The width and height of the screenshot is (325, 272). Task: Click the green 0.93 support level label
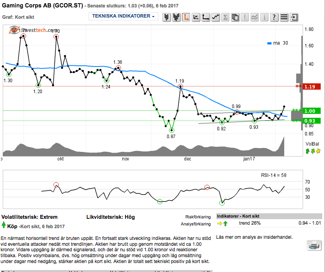pos(312,121)
